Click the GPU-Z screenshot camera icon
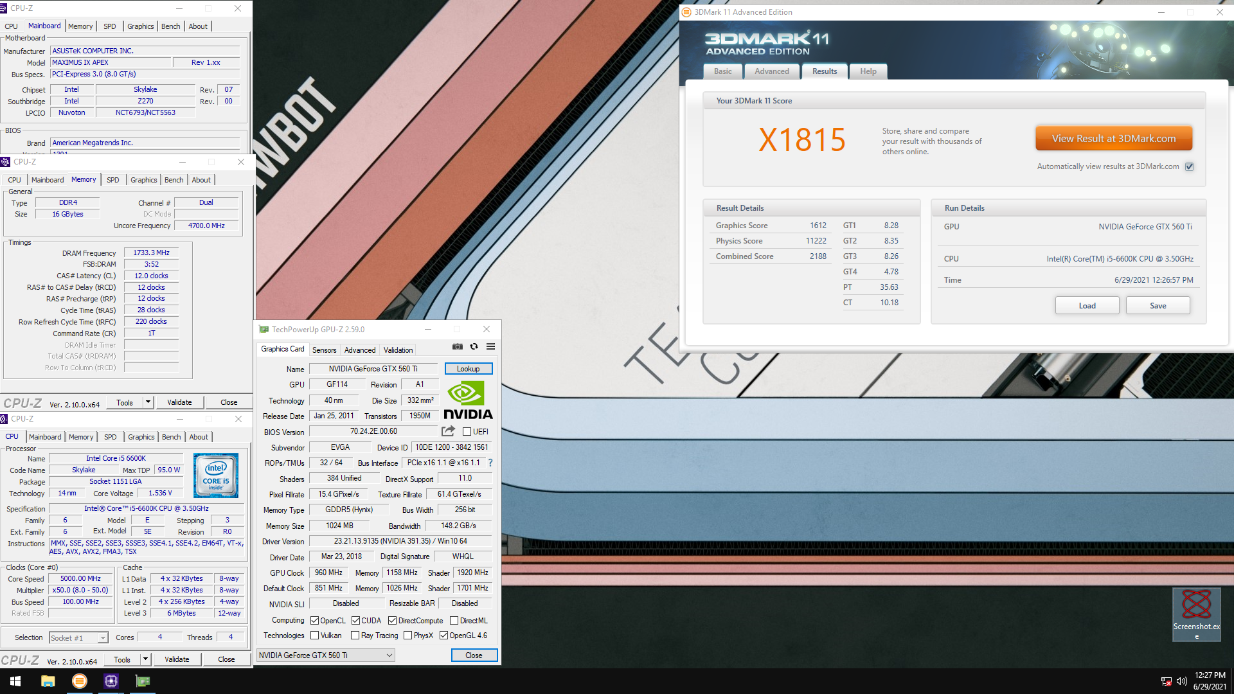1234x694 pixels. click(x=457, y=347)
